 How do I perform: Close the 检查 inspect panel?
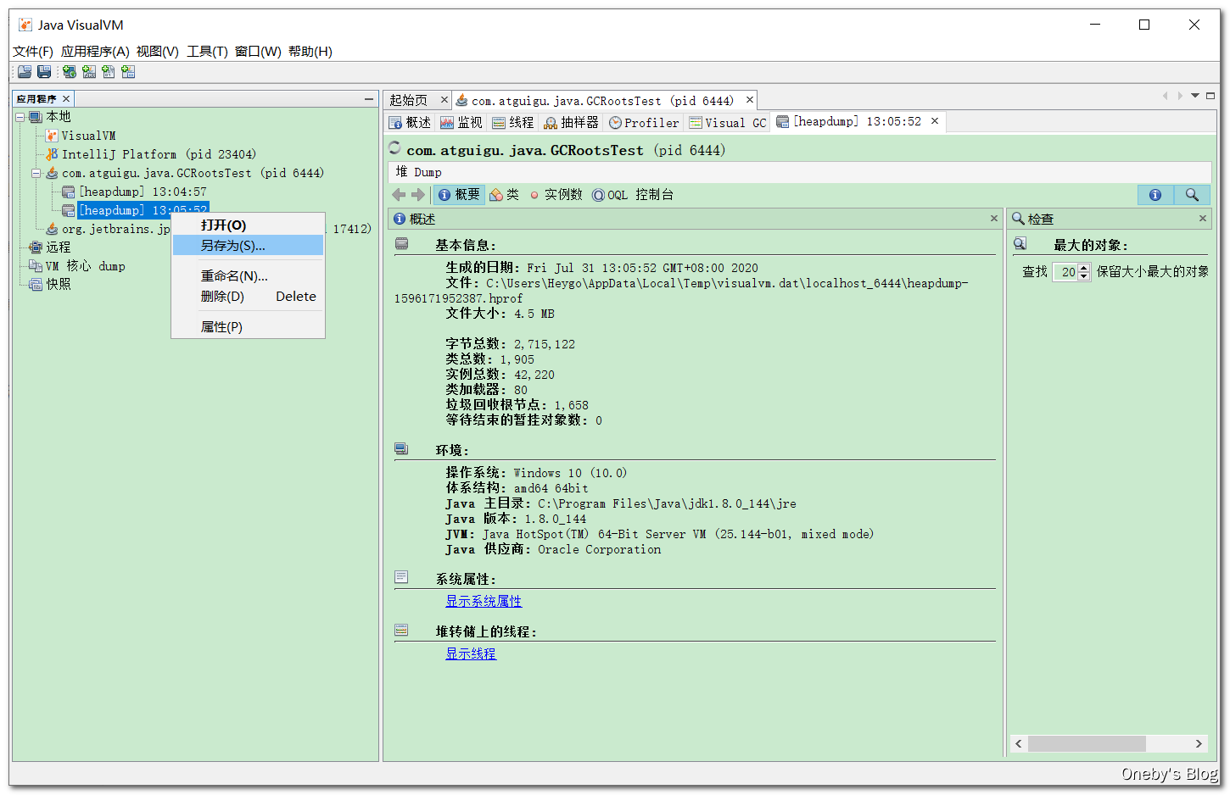coord(1203,219)
